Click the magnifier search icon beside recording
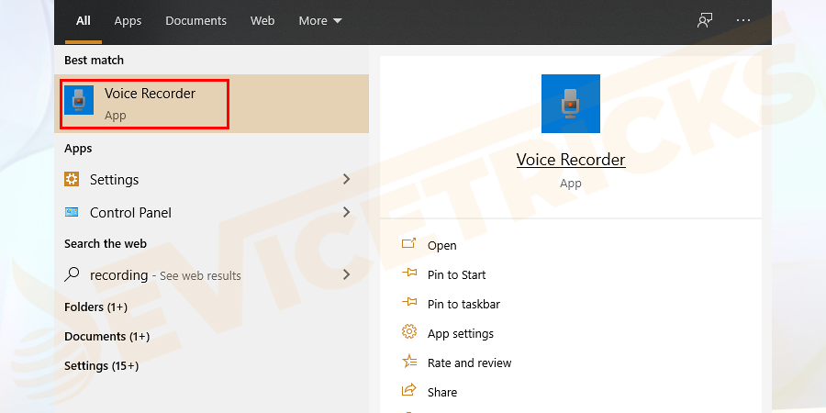Image resolution: width=826 pixels, height=413 pixels. click(x=72, y=273)
